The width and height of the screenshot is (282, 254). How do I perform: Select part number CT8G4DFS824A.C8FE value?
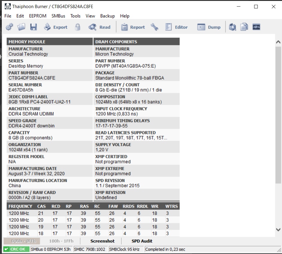point(32,78)
